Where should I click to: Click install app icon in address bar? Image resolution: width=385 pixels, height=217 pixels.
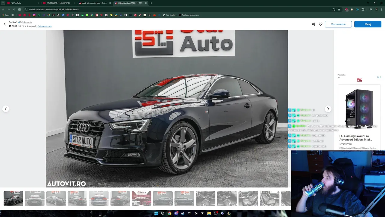334,9
